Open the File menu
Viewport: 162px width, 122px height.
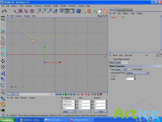[3, 6]
